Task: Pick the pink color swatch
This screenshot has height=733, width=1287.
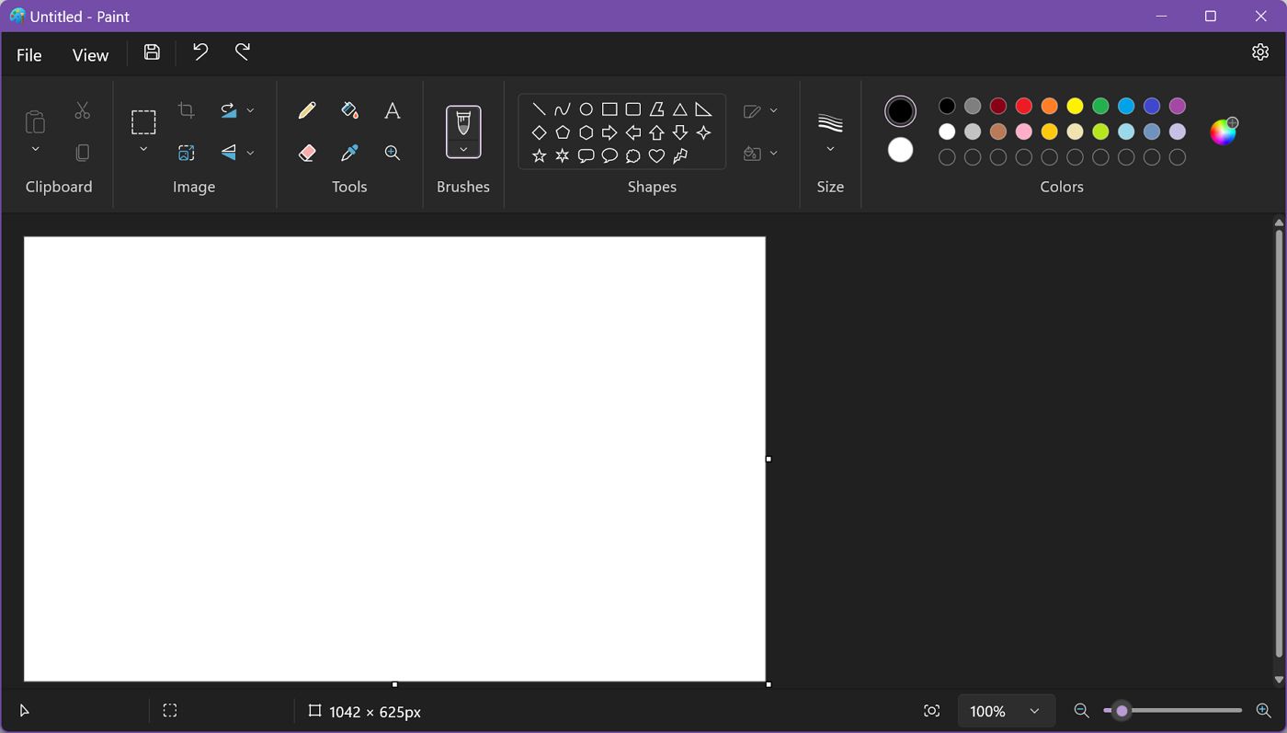Action: (x=1024, y=132)
